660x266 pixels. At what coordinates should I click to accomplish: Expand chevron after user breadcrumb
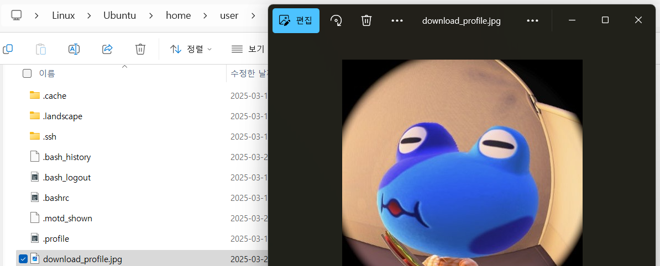click(253, 16)
